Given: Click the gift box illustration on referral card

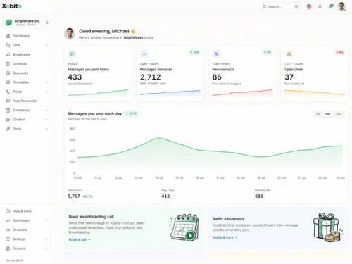Looking at the screenshot, I should click(x=328, y=227).
